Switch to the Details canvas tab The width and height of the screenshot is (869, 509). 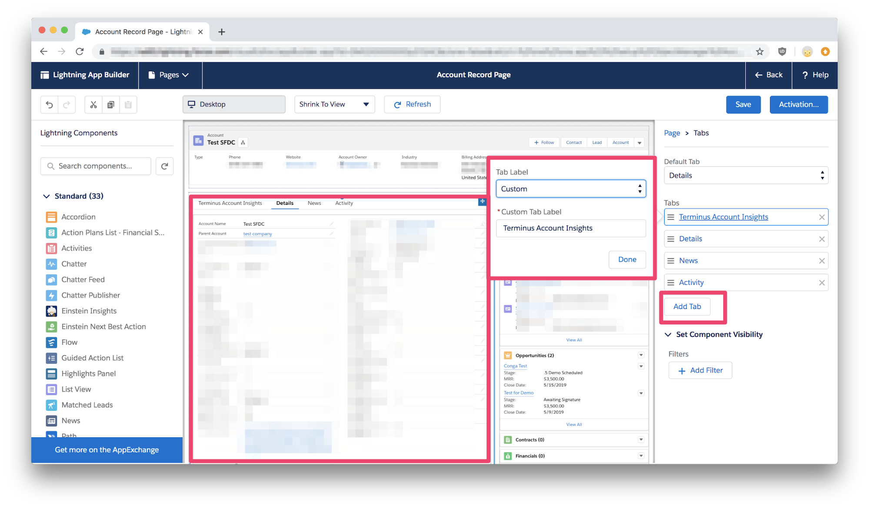(285, 203)
